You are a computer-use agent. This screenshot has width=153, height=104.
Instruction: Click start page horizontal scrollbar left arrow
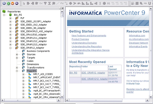tap(67, 100)
